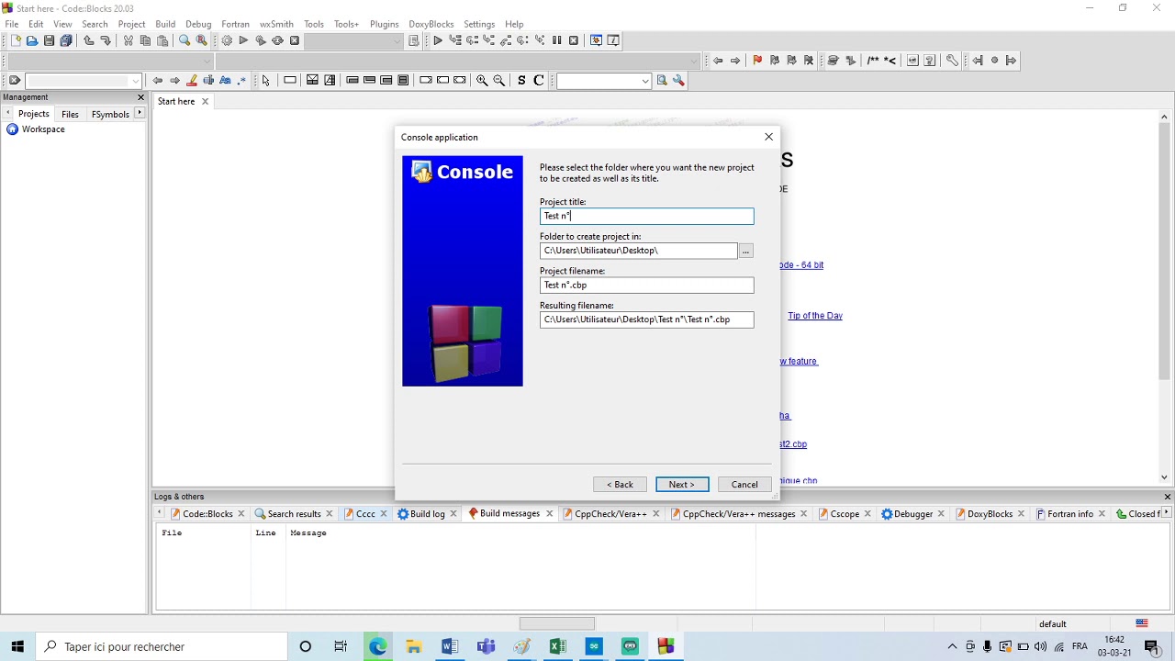
Task: Click the Zoom out magnifier icon
Action: [499, 81]
